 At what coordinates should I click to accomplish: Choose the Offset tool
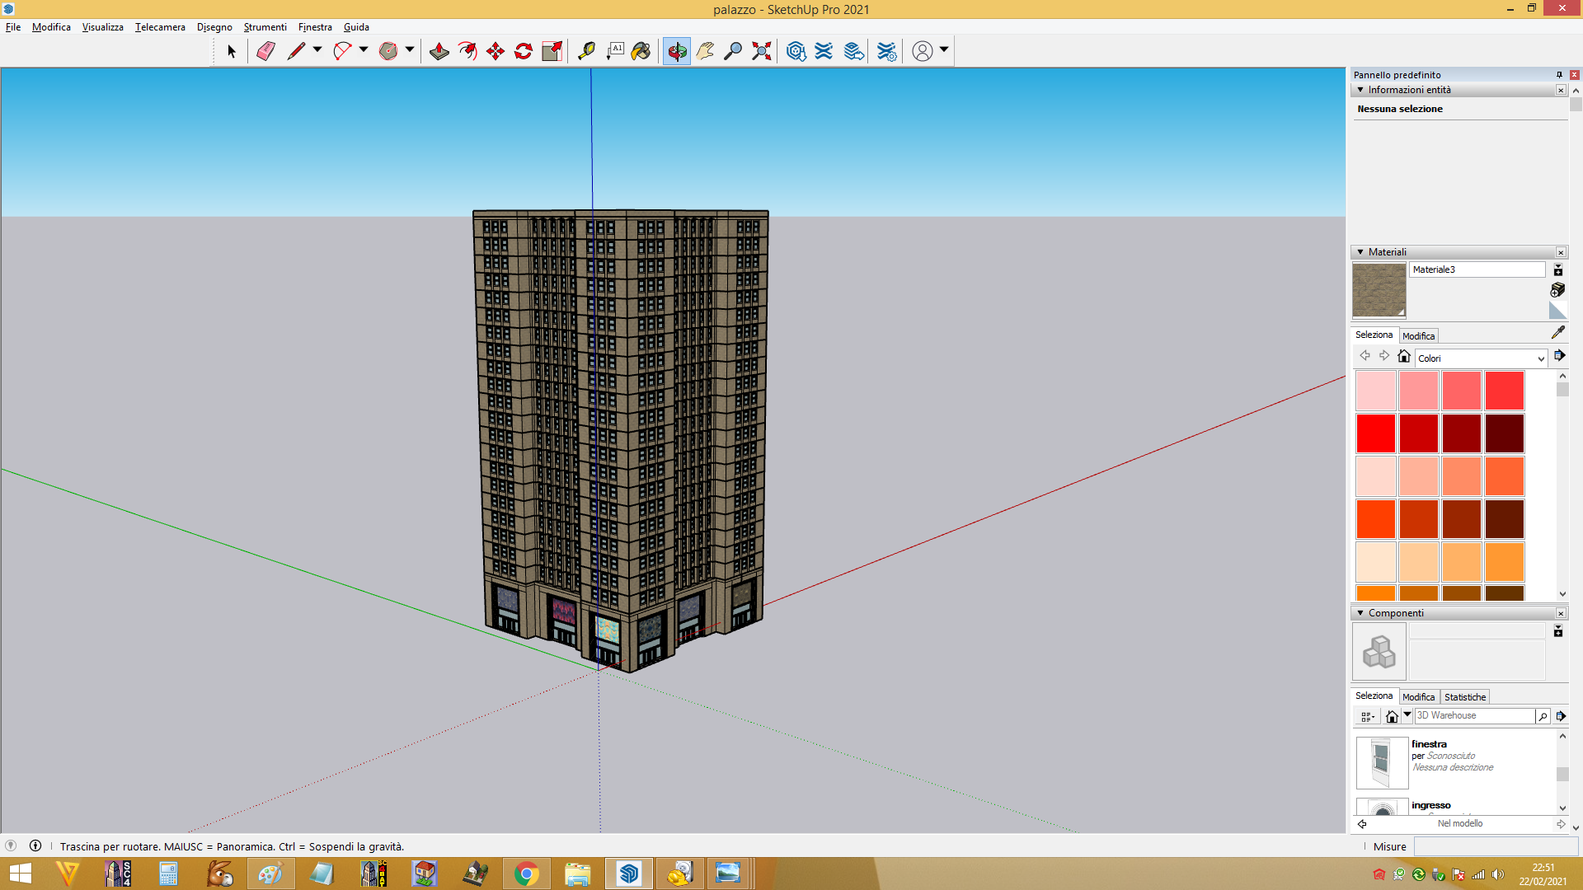pyautogui.click(x=467, y=51)
